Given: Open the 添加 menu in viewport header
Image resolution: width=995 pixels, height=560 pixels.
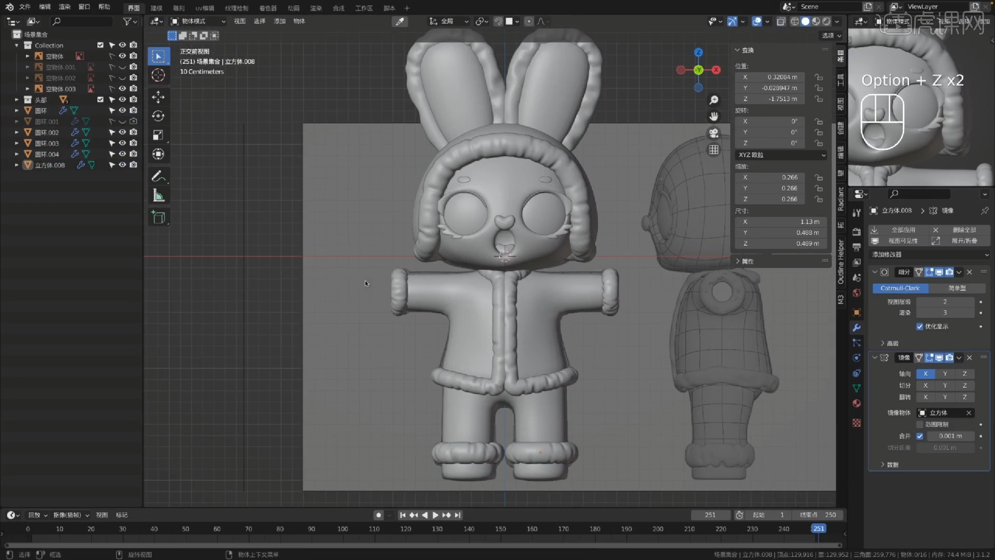Looking at the screenshot, I should click(x=279, y=21).
